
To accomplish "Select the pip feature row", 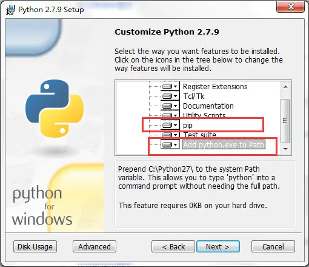I will (x=188, y=126).
